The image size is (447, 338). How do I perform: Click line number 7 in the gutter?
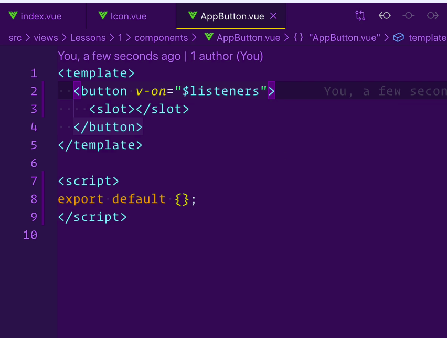click(x=34, y=181)
